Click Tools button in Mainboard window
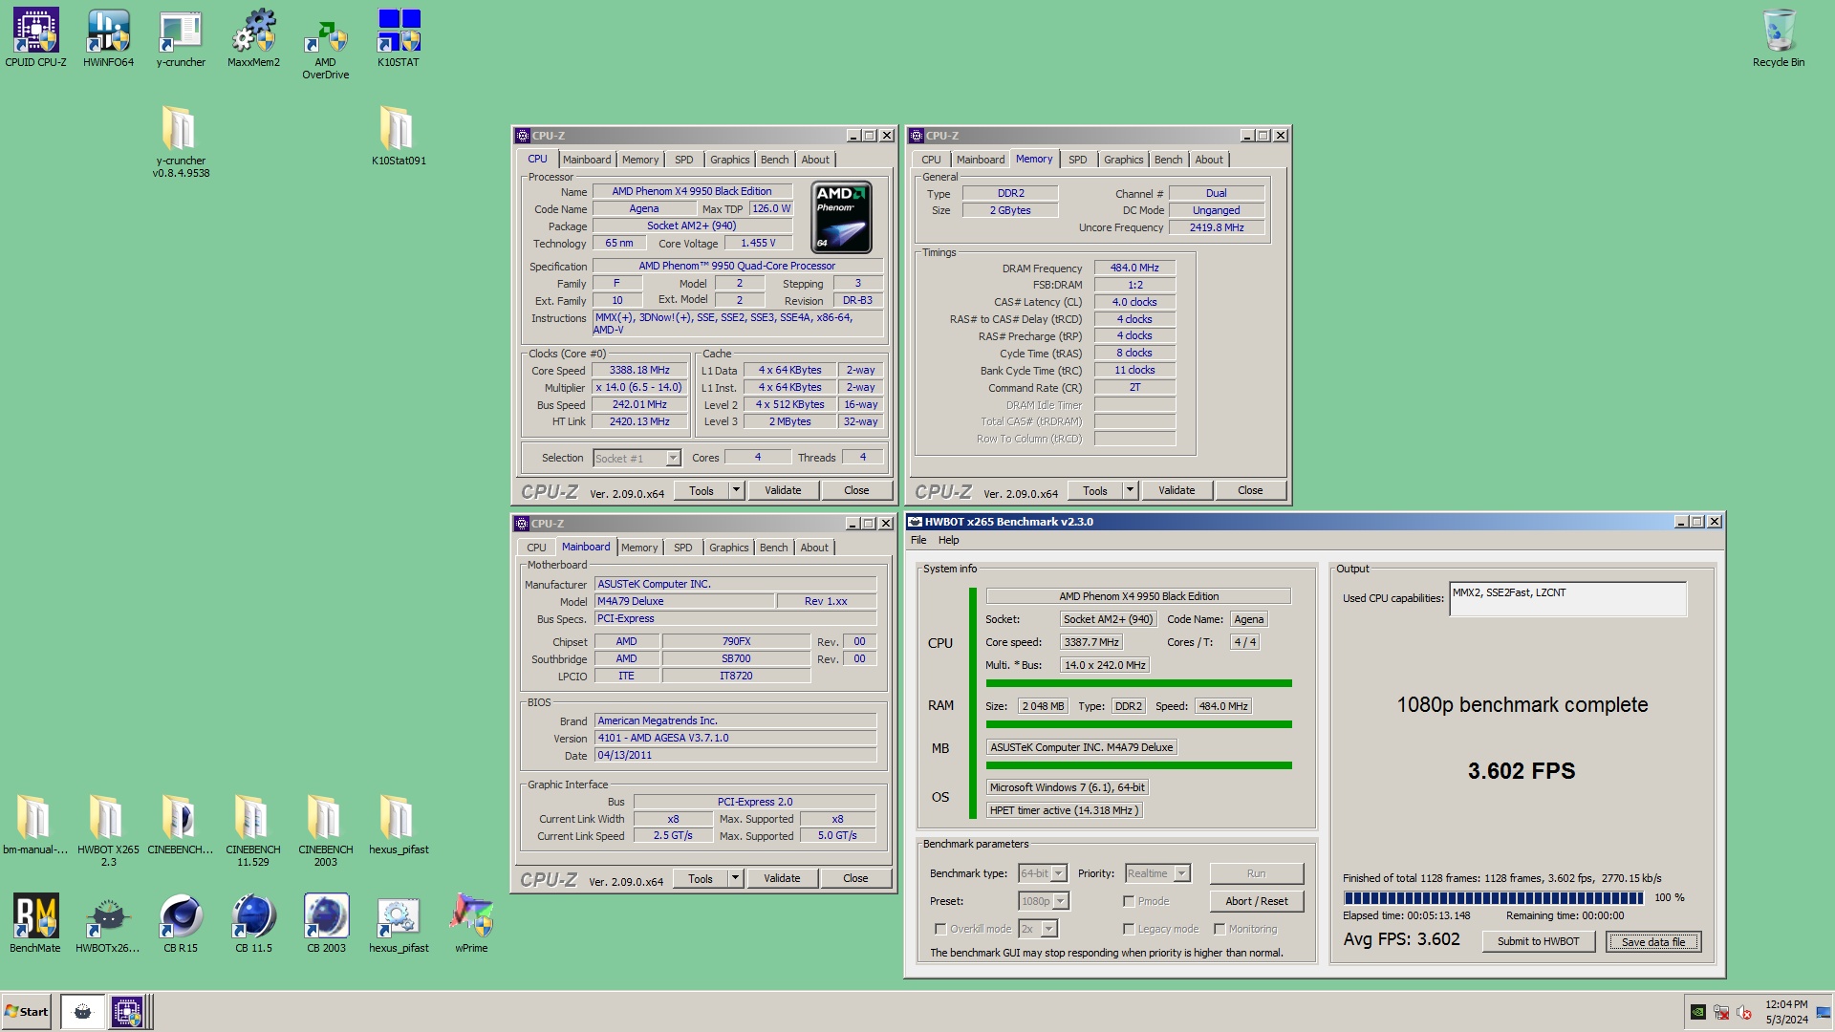The image size is (1835, 1032). coord(701,878)
